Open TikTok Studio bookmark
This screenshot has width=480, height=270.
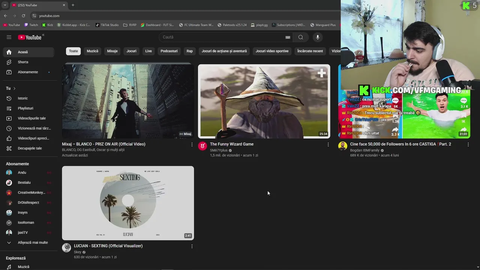(107, 25)
